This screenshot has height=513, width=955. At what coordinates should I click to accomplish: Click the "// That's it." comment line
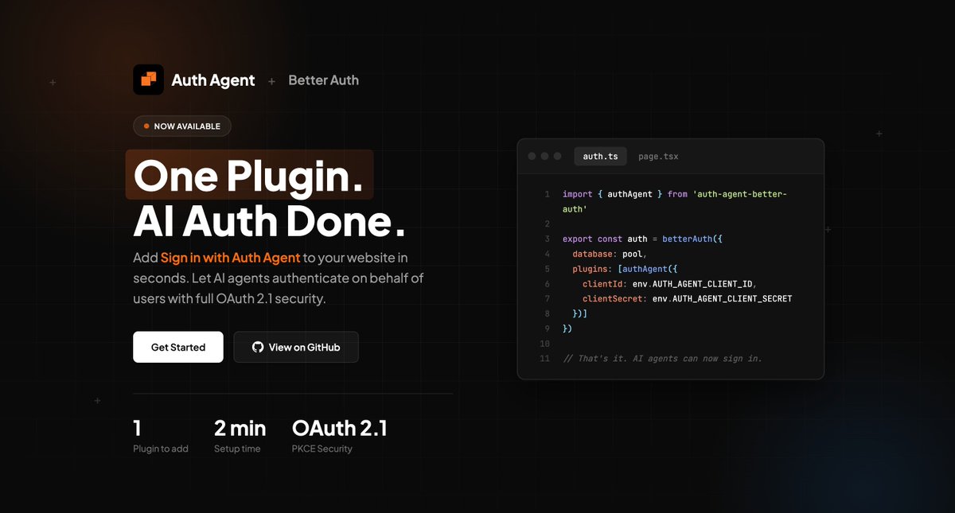pos(662,359)
